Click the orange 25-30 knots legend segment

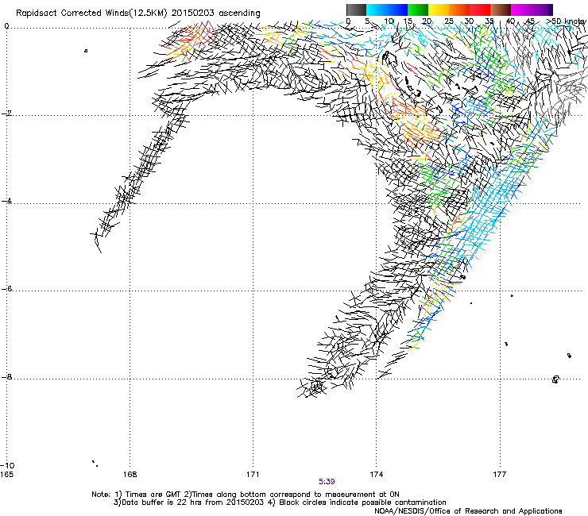(459, 10)
